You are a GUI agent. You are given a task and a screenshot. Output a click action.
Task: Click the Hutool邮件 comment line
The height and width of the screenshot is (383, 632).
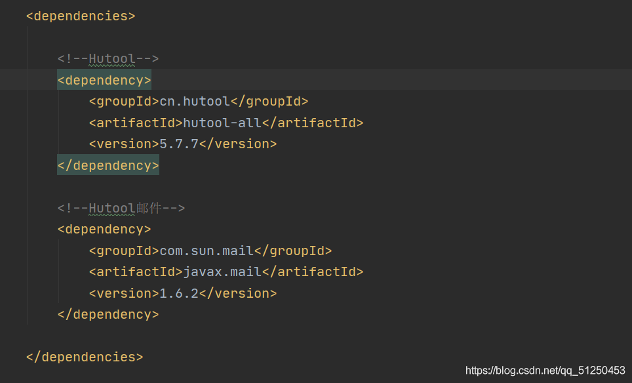(121, 208)
